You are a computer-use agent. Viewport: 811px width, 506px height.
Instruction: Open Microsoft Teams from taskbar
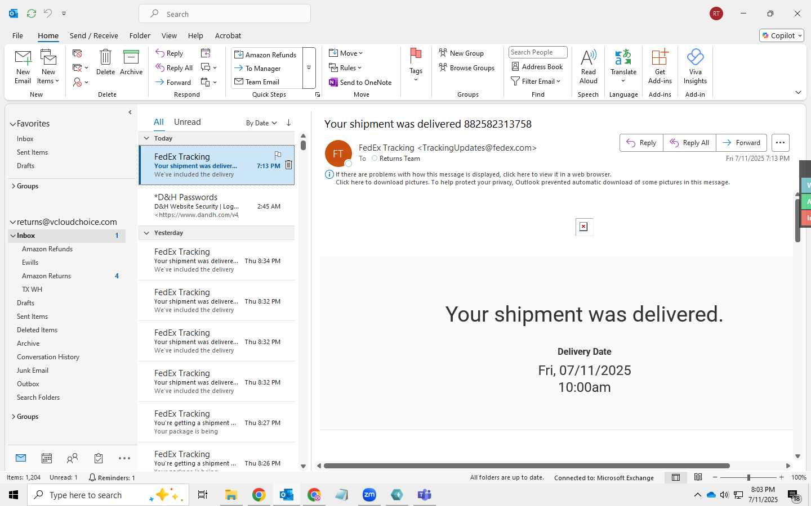(424, 495)
